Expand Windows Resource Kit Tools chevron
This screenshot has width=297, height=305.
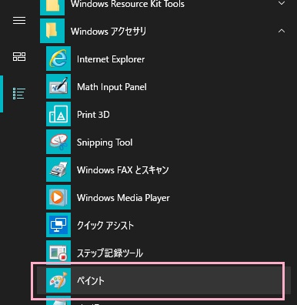pos(282,3)
